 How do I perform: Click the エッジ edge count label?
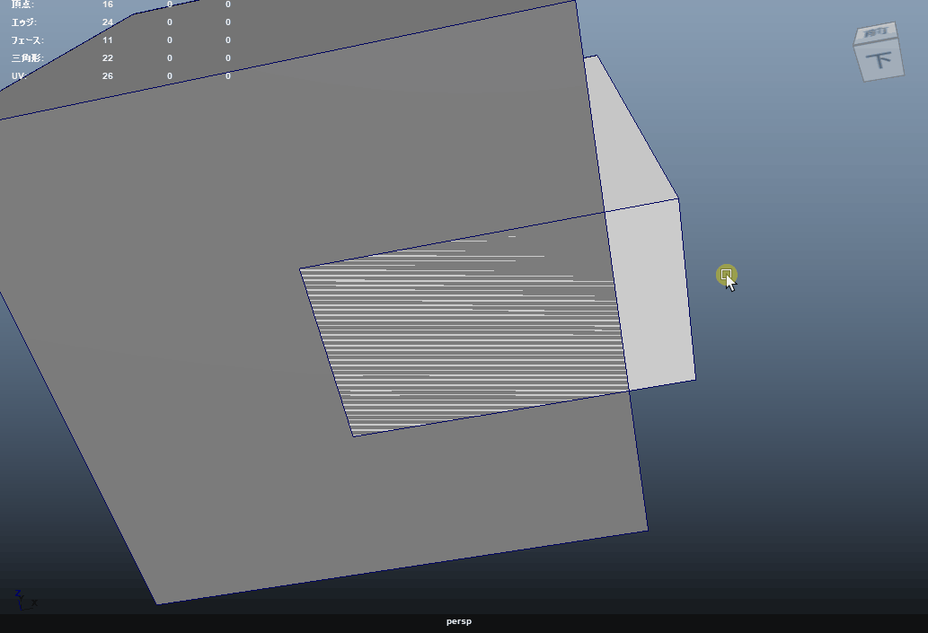pyautogui.click(x=24, y=22)
